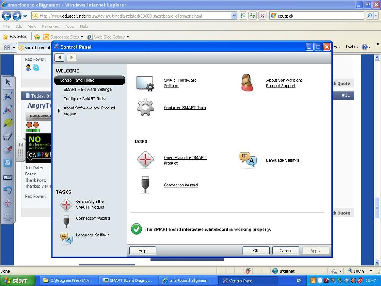Open About Software and Product Support link

[285, 83]
